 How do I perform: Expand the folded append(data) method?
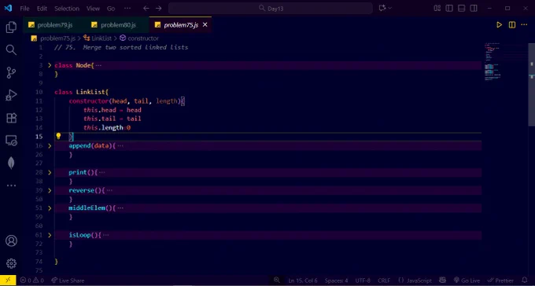click(x=50, y=145)
